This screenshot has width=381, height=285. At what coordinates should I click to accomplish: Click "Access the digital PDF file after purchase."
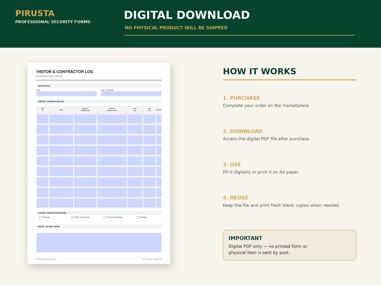266,139
